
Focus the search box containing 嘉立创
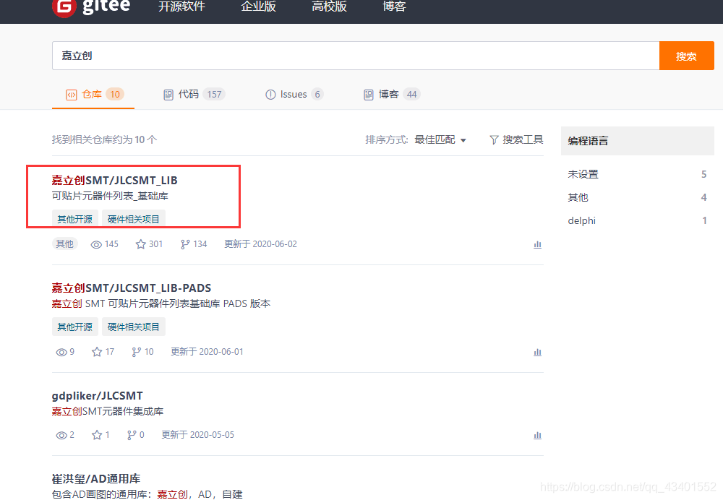click(x=356, y=56)
